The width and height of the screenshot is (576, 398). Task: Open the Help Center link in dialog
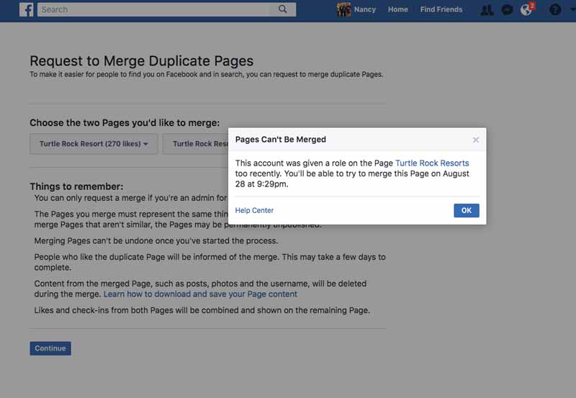pyautogui.click(x=254, y=210)
